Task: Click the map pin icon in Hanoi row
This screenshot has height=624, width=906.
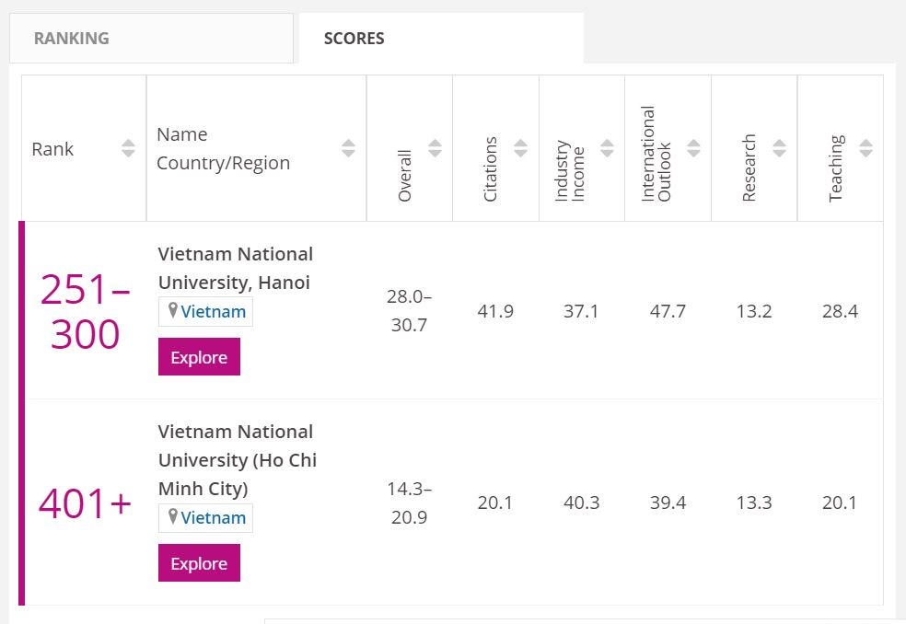Action: click(x=171, y=311)
